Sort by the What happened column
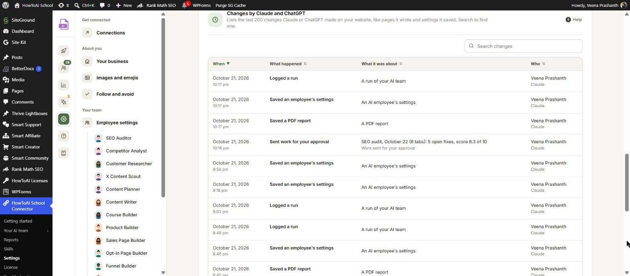The height and width of the screenshot is (276, 630). [288, 64]
